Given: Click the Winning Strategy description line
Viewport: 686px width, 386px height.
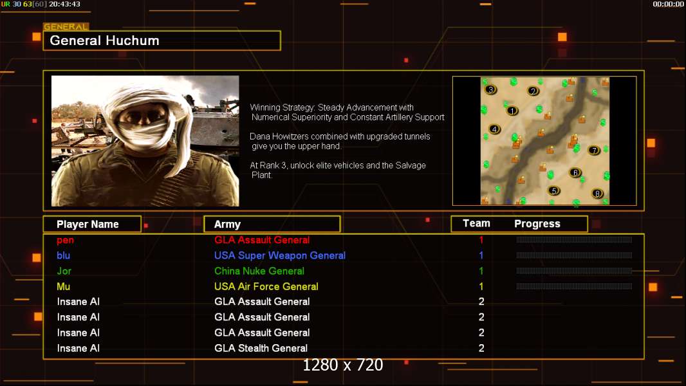Looking at the screenshot, I should [347, 113].
